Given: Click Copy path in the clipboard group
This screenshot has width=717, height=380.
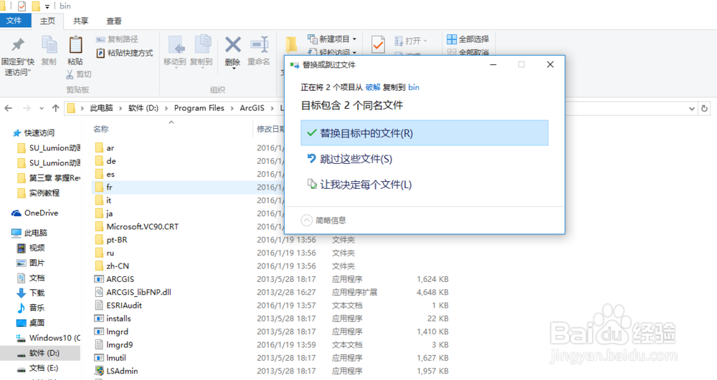Looking at the screenshot, I should (117, 39).
